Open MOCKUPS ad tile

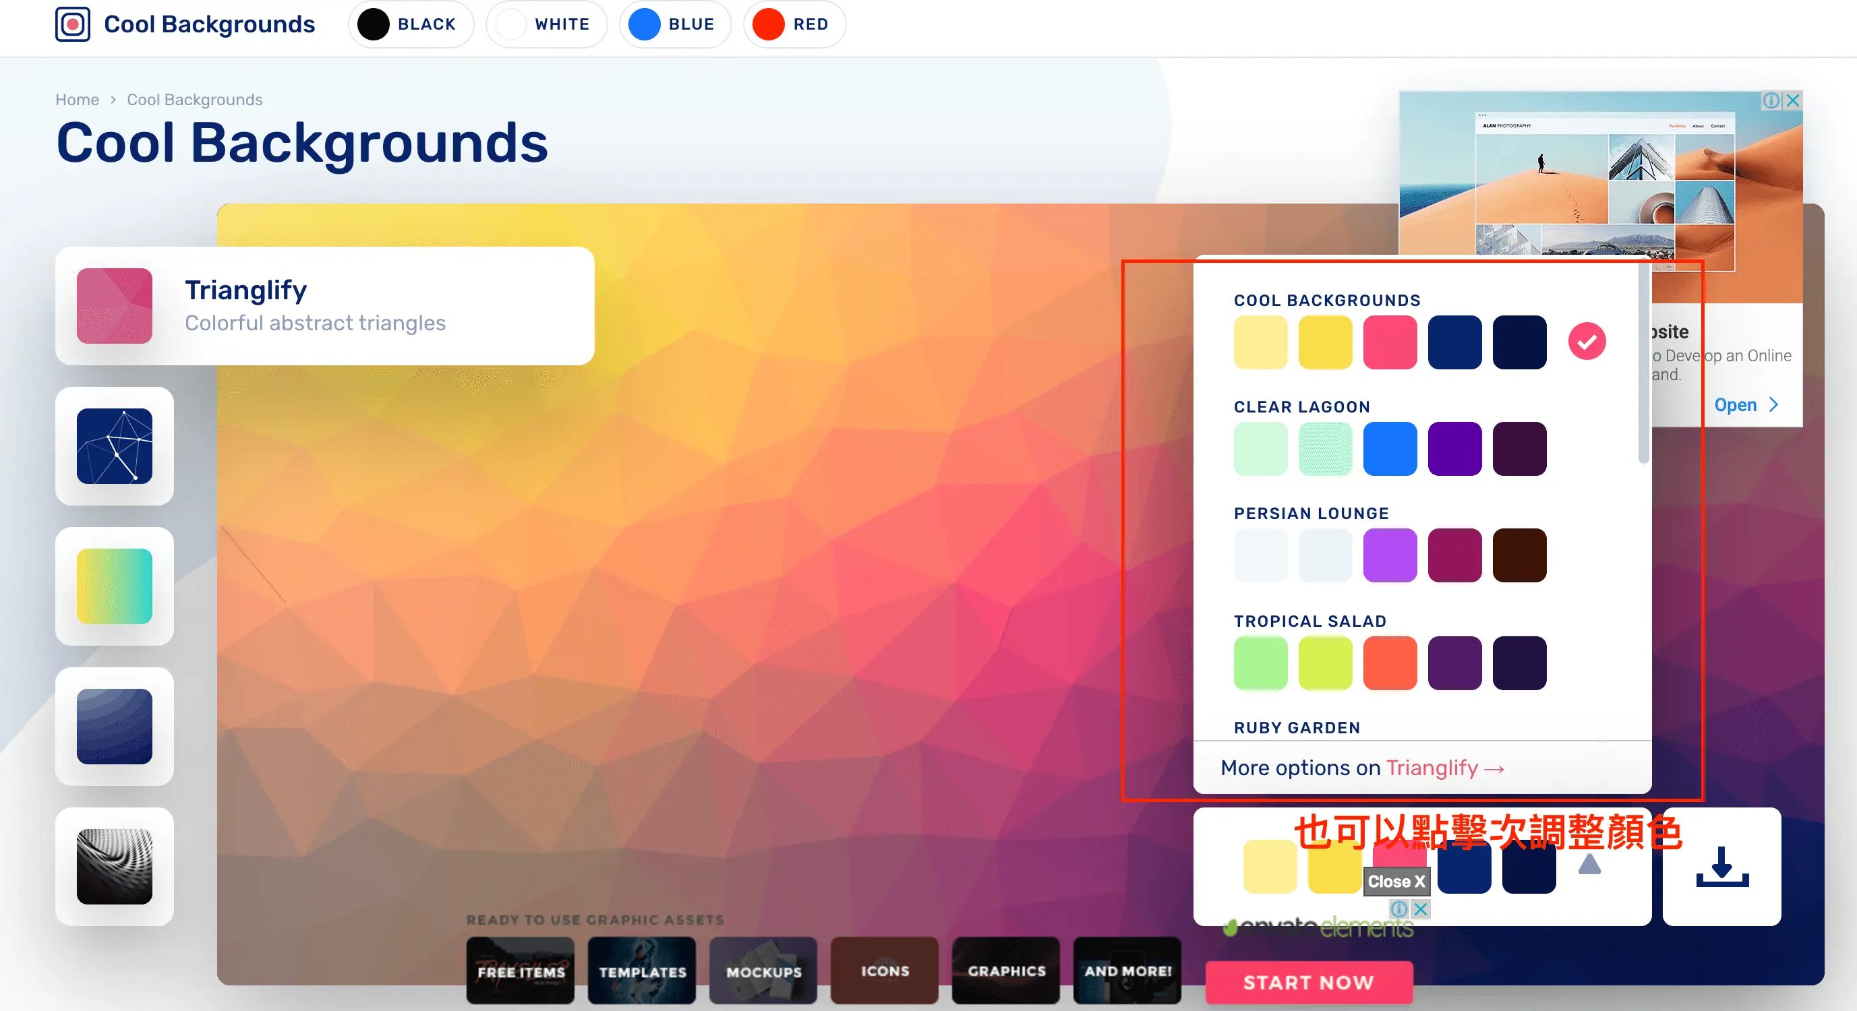click(x=763, y=971)
